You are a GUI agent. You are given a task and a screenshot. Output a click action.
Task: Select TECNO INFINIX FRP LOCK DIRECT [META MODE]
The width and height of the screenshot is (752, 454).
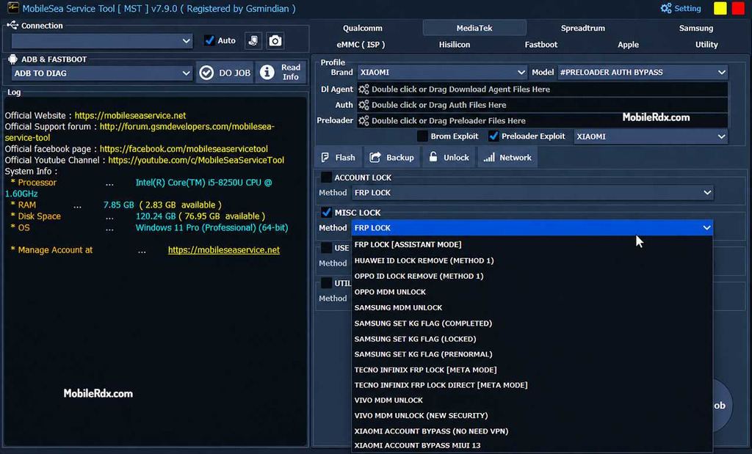(532, 385)
